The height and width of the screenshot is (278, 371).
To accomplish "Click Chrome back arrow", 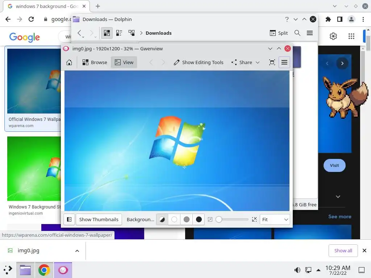I will 8,19.
